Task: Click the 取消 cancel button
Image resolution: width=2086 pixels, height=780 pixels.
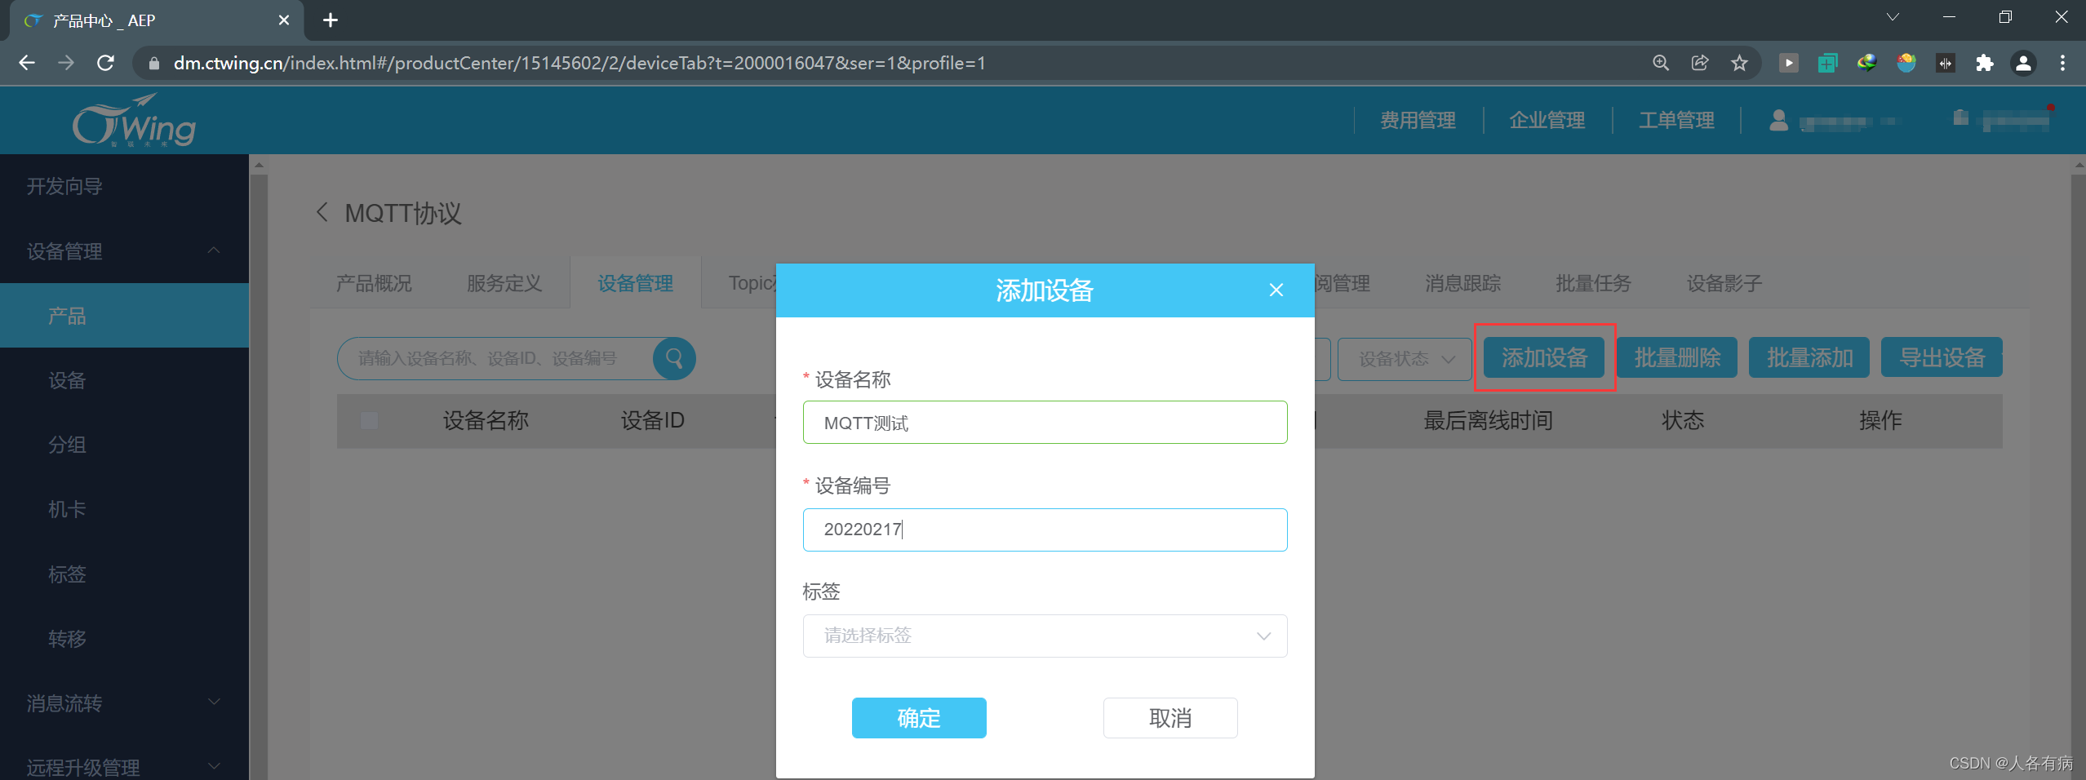Action: coord(1169,718)
